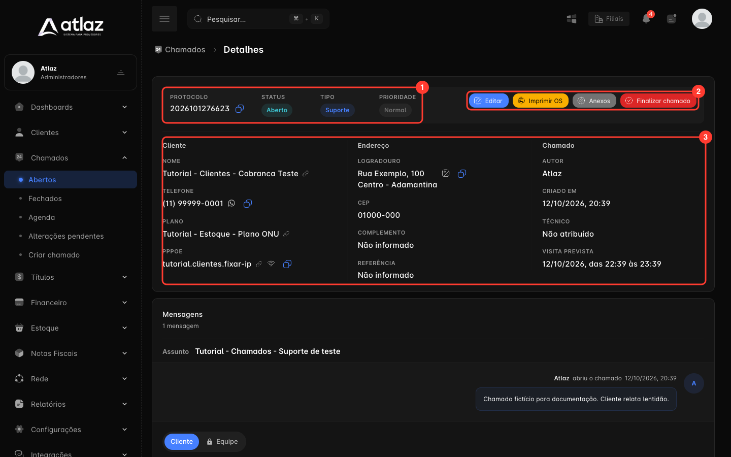Open the Atlaz Administradores account switcher
The width and height of the screenshot is (731, 457).
coord(71,73)
